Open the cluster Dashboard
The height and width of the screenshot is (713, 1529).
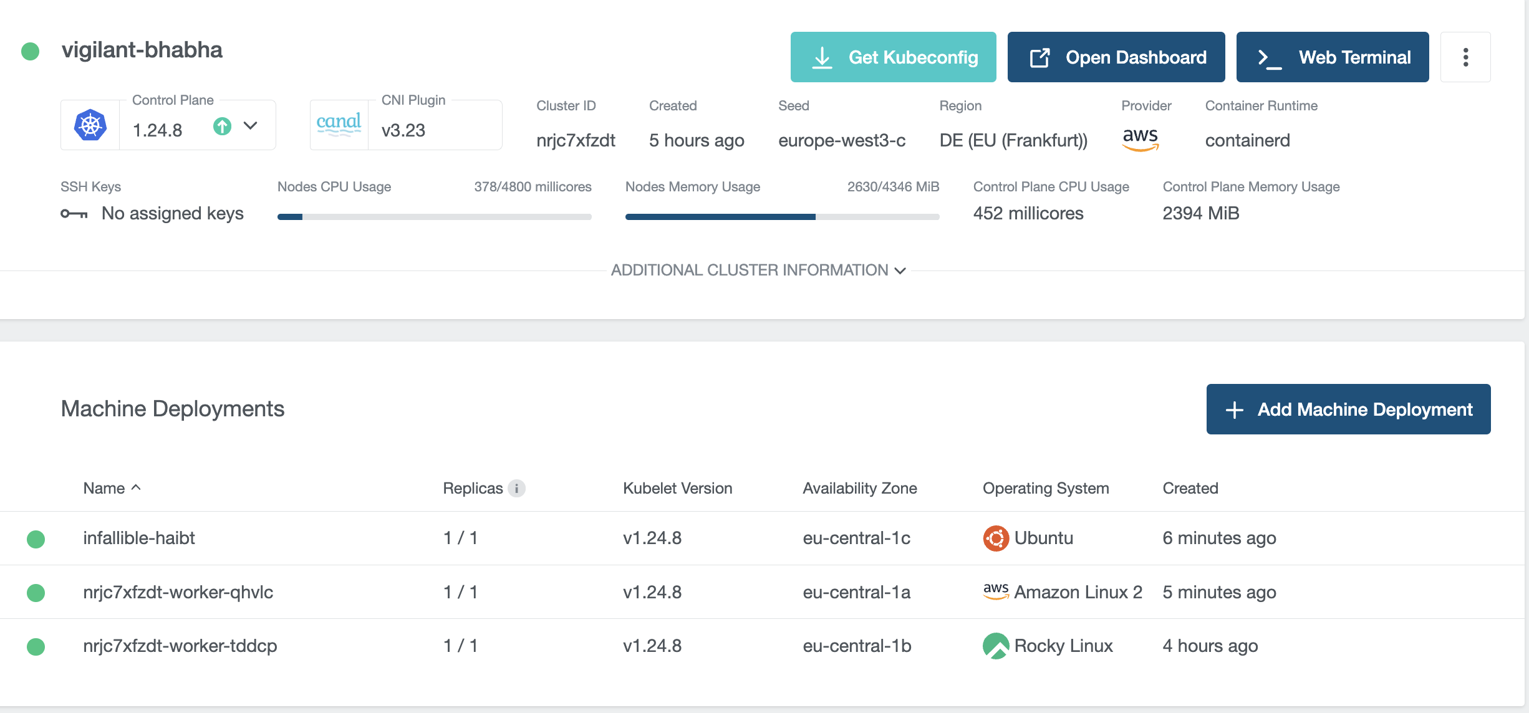[1116, 57]
